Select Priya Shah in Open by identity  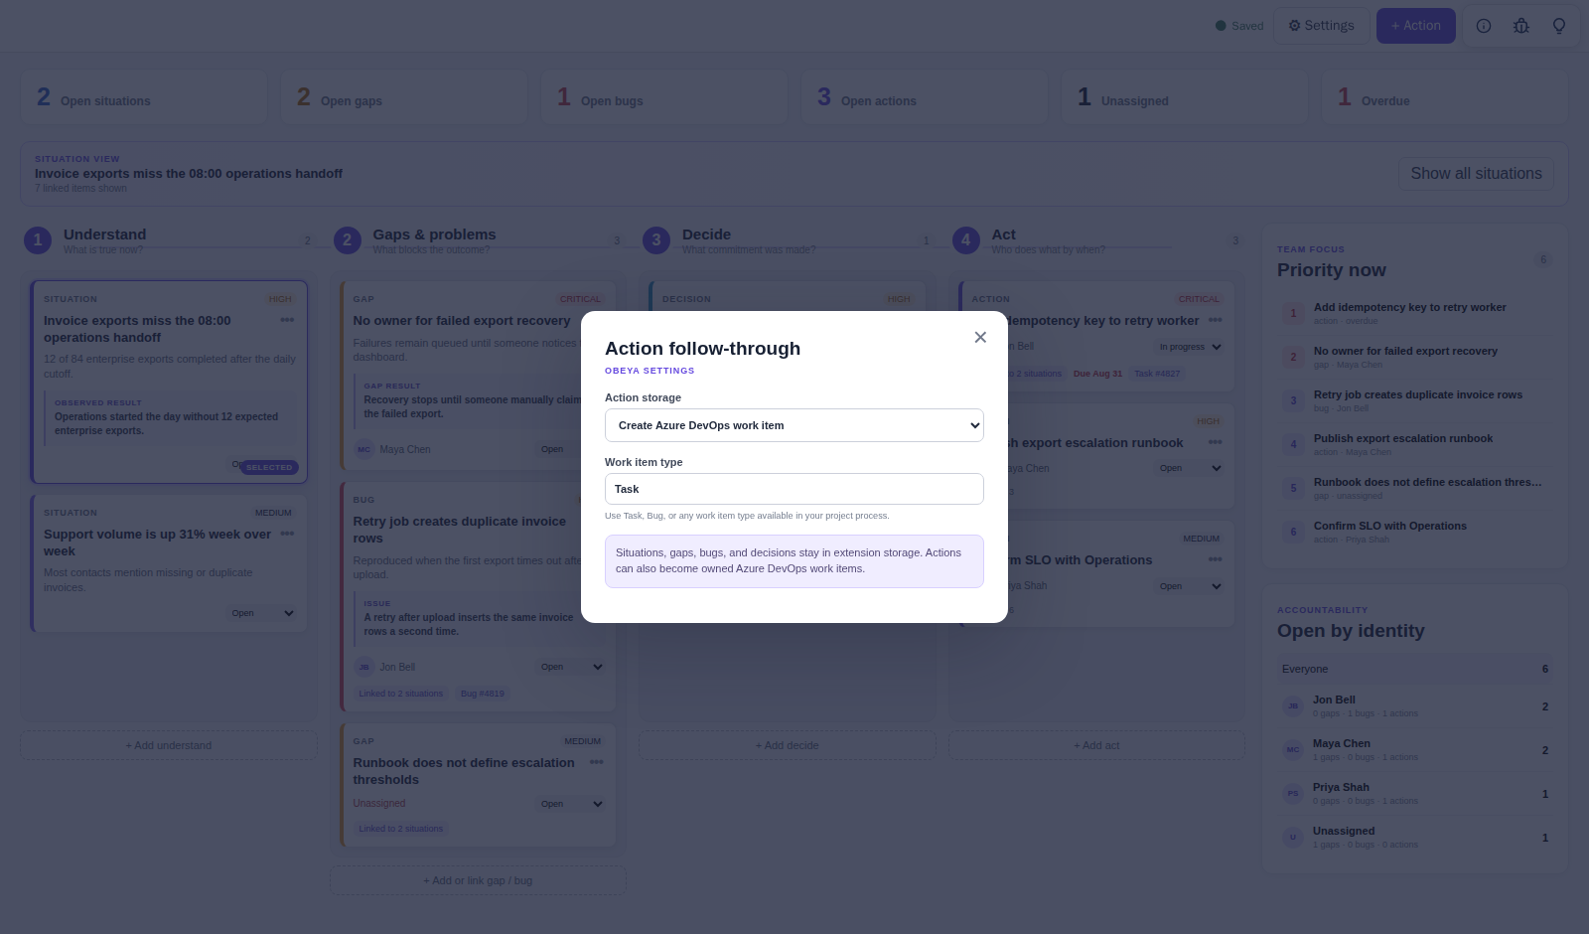1415,794
